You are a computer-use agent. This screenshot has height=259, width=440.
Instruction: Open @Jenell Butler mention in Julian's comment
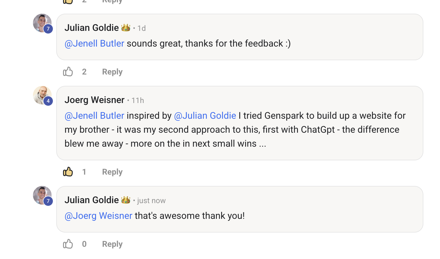coord(95,43)
